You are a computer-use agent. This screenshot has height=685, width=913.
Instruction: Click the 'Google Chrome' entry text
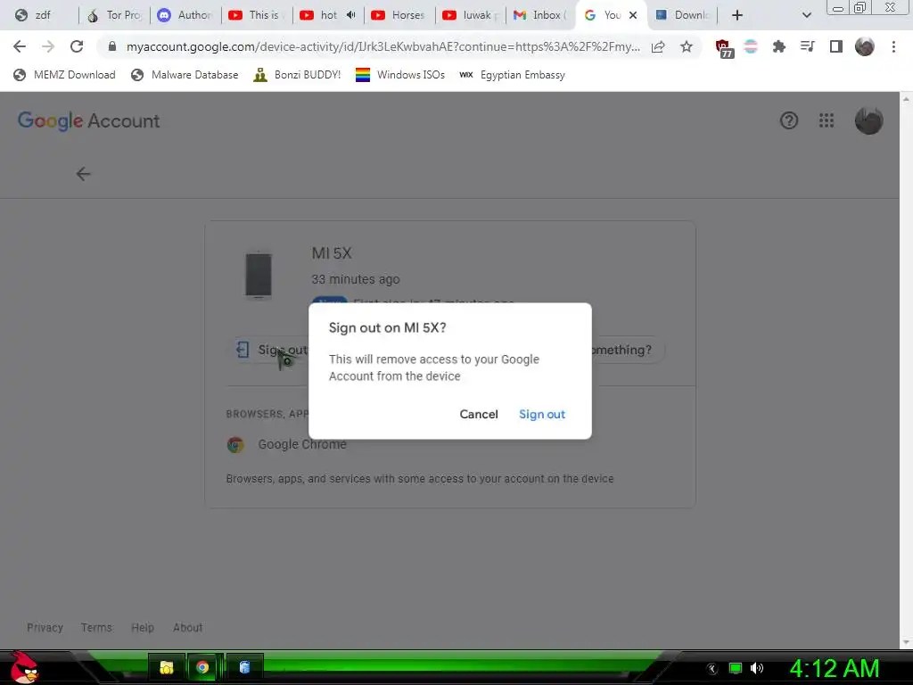pyautogui.click(x=302, y=444)
